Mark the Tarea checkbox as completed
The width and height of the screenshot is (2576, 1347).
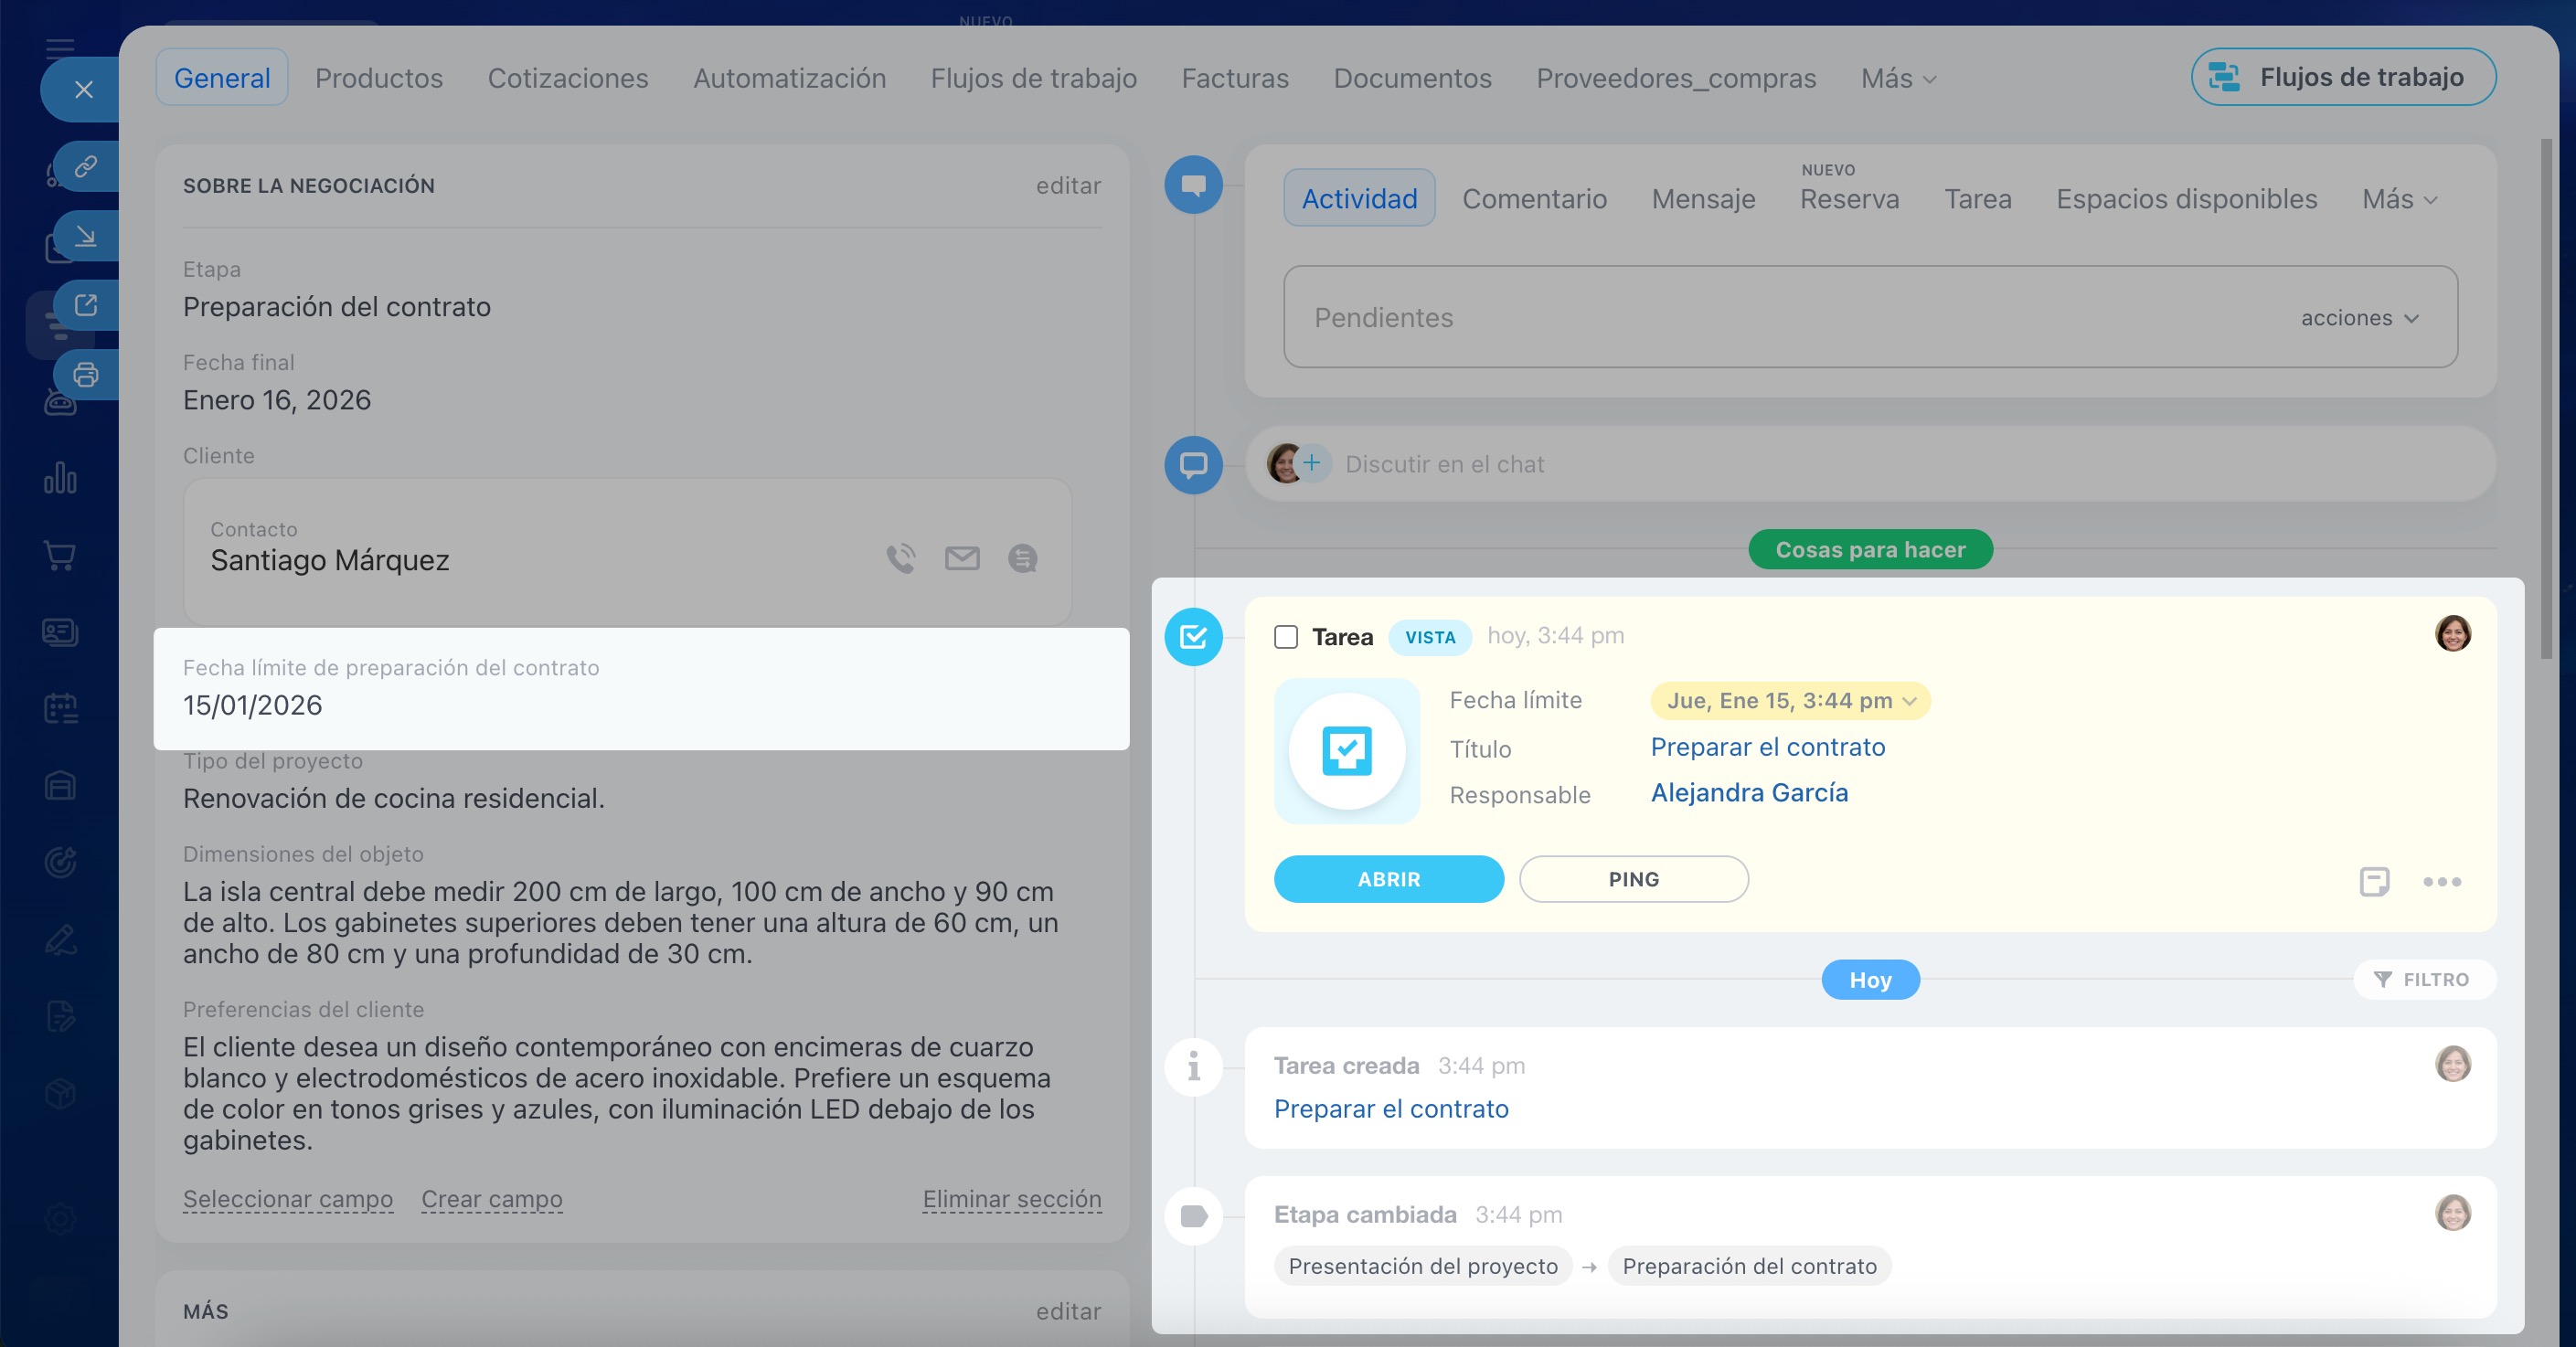pyautogui.click(x=1286, y=637)
